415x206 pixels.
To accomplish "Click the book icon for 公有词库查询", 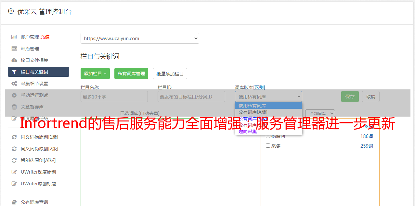I will click(x=14, y=202).
